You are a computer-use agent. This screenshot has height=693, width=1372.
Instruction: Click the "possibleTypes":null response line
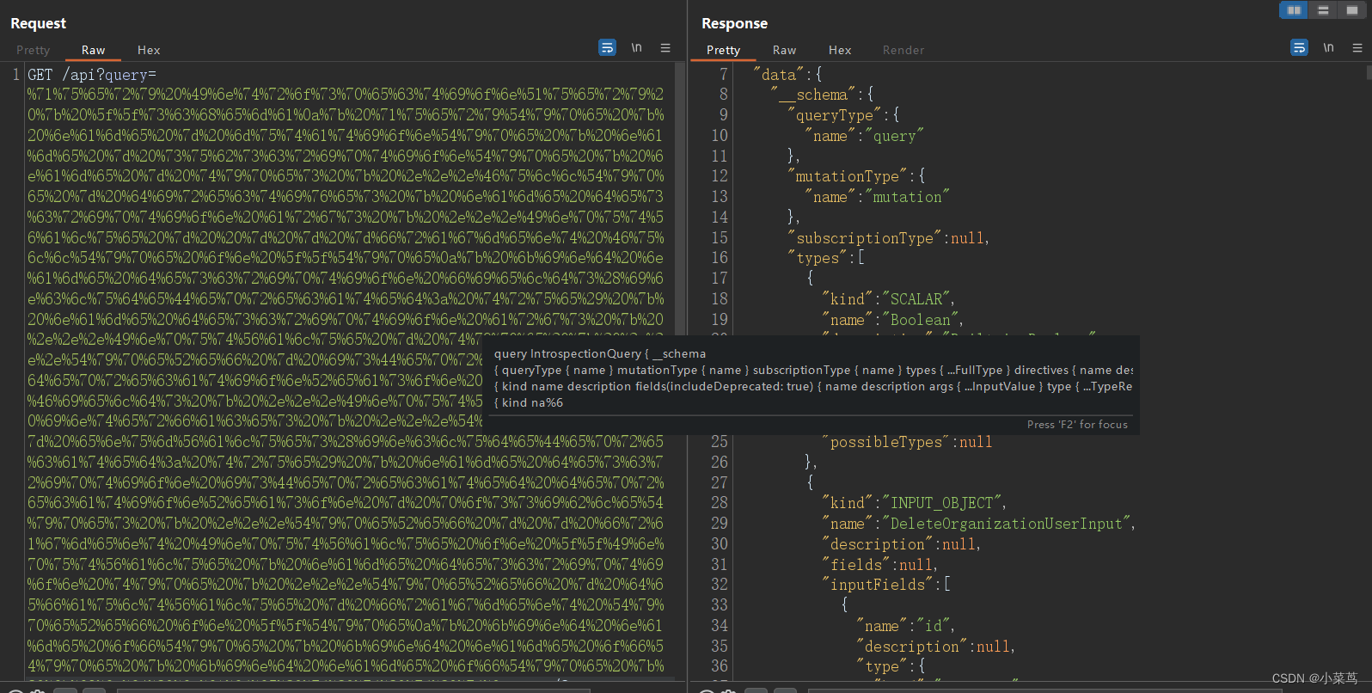(x=907, y=442)
